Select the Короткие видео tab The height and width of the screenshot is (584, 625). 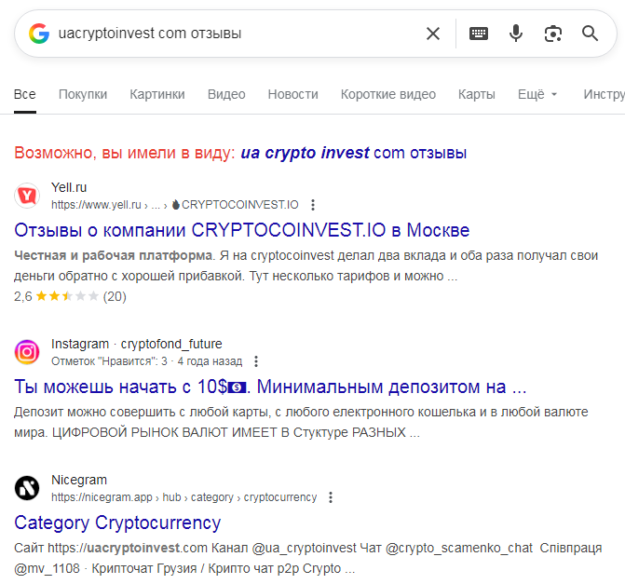pos(388,94)
